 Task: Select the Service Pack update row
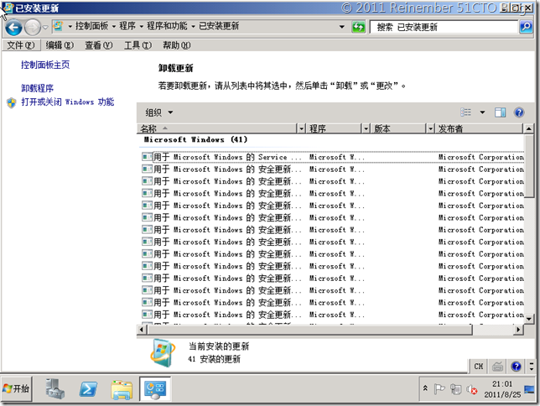click(333, 157)
